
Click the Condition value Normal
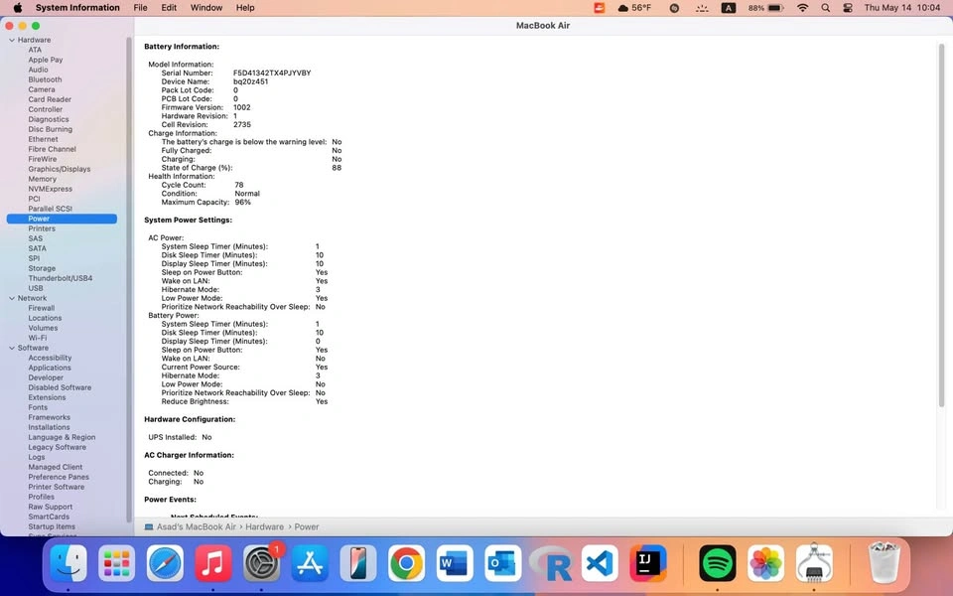point(247,194)
